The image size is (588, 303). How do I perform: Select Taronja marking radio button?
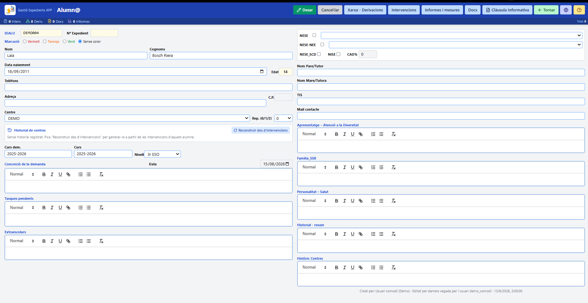pyautogui.click(x=45, y=41)
